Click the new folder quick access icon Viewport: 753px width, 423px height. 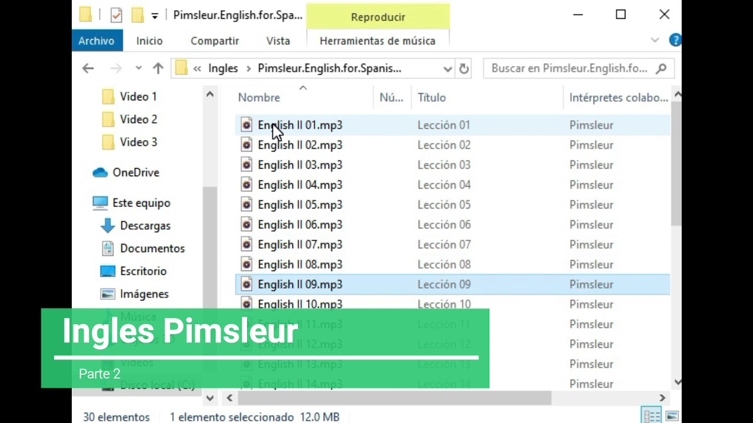click(138, 15)
